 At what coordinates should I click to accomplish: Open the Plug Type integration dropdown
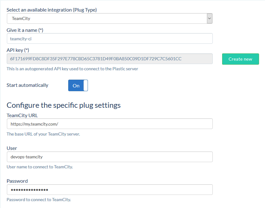tap(110, 18)
